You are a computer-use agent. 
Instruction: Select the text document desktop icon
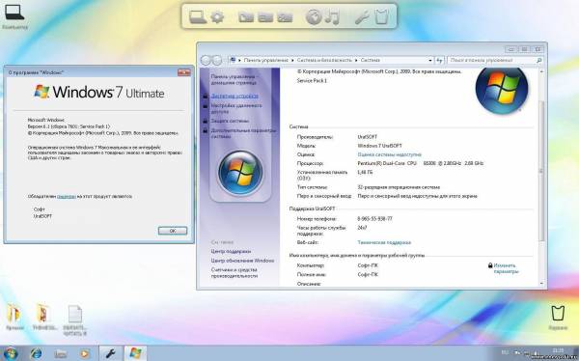point(75,320)
